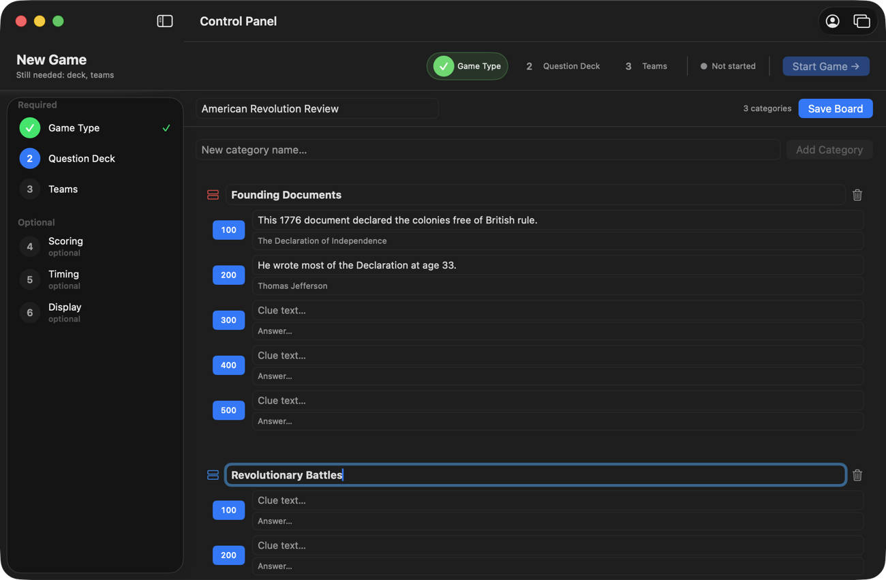886x580 pixels.
Task: Focus the 500 clue text field
Action: coord(558,400)
